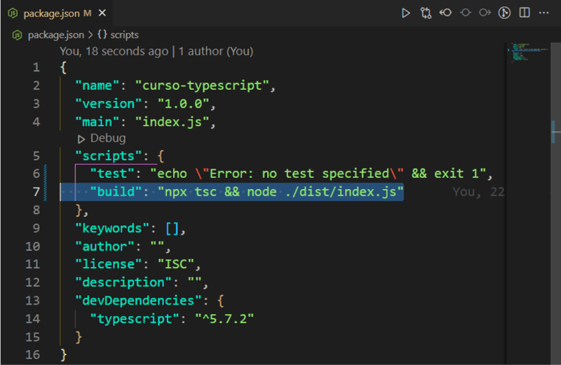The height and width of the screenshot is (365, 561).
Task: Split the editor to the right
Action: [x=525, y=13]
